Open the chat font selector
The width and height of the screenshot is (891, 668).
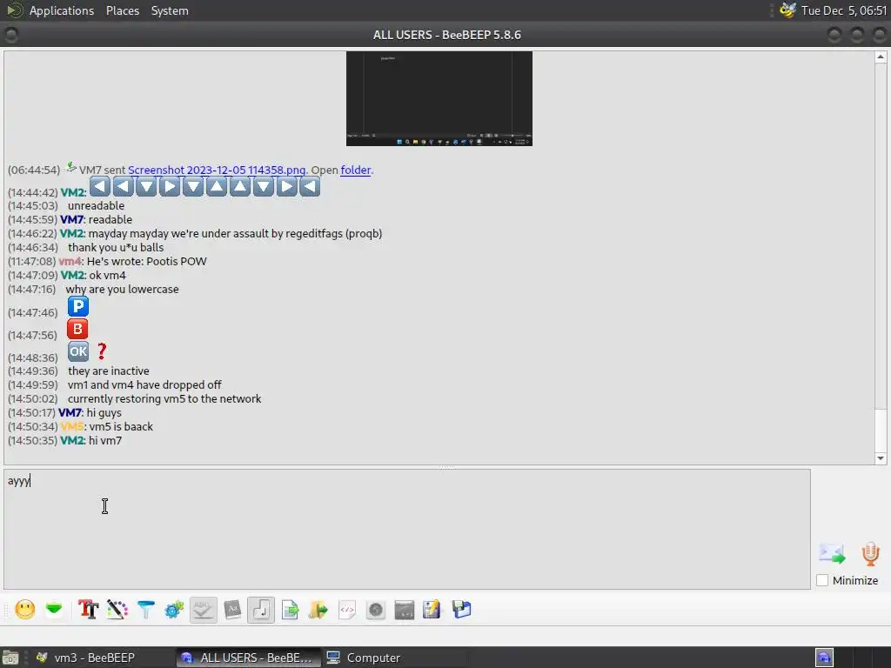click(x=88, y=610)
